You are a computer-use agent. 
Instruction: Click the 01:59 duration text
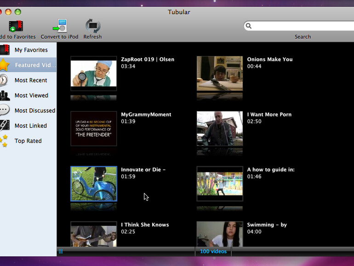coord(128,177)
